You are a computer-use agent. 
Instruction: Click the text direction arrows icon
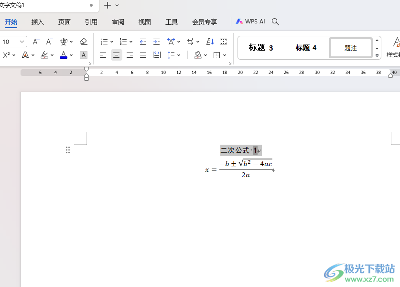190,42
